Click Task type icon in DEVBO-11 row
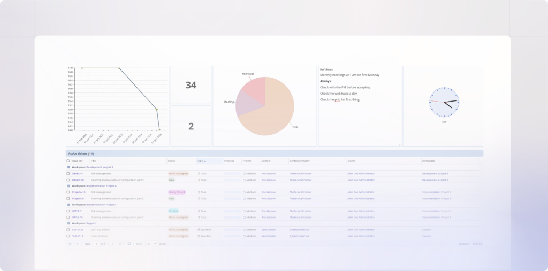The height and width of the screenshot is (271, 548). click(199, 174)
